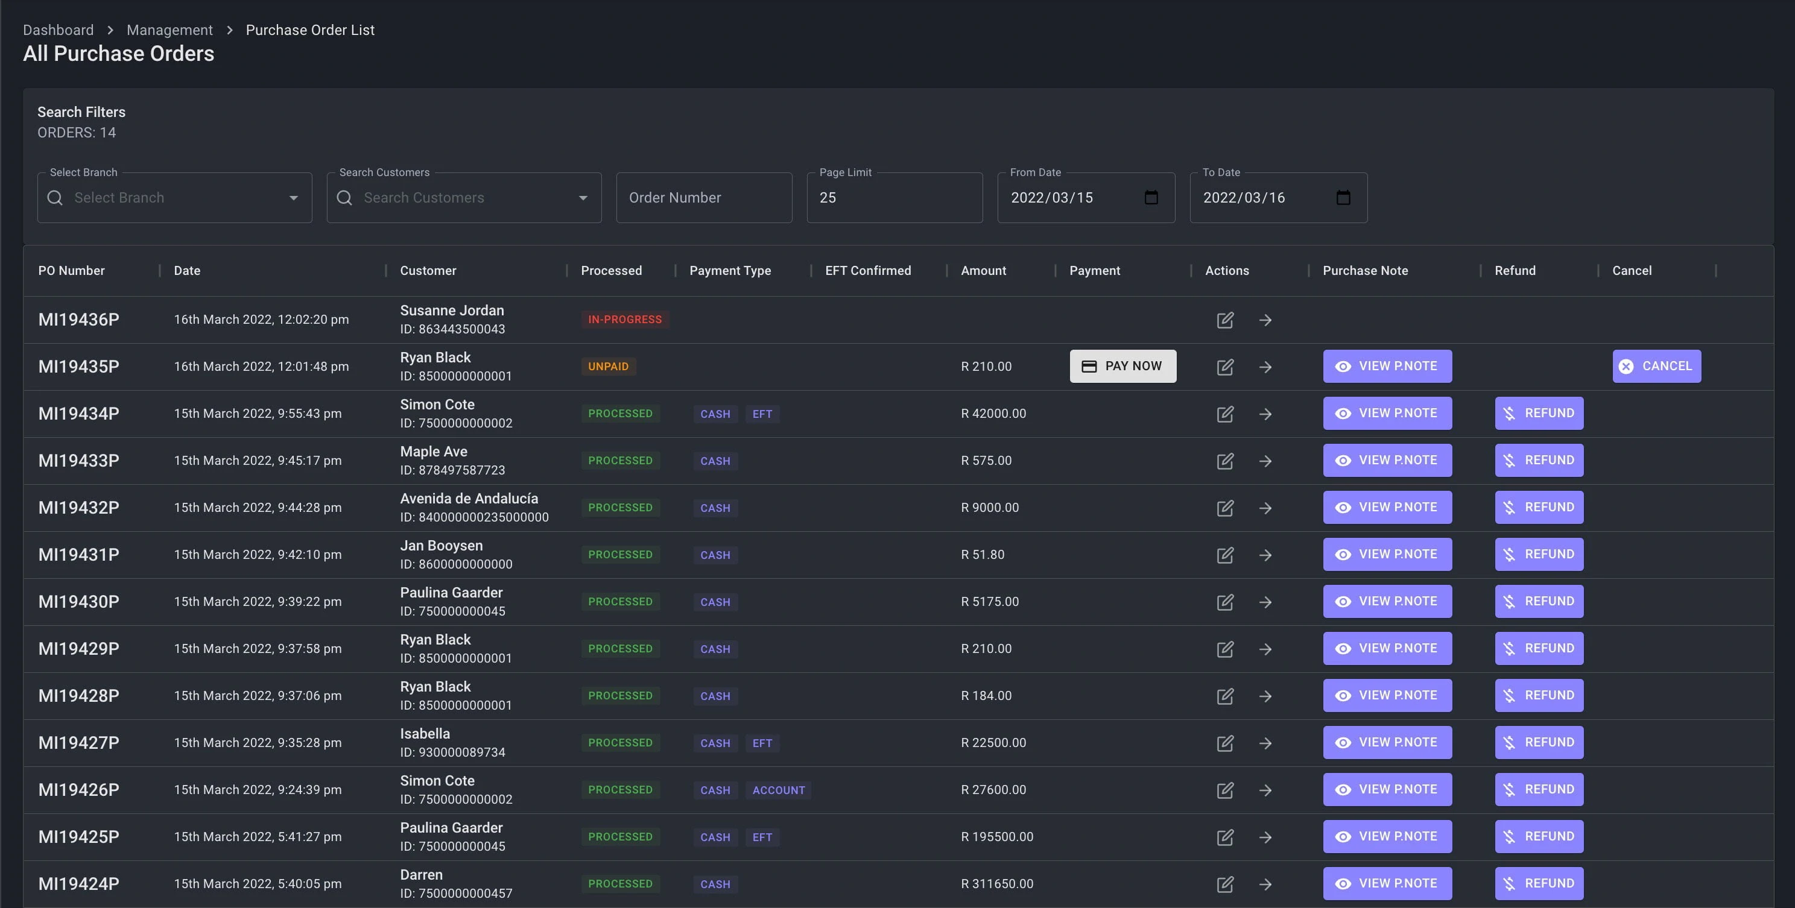This screenshot has width=1795, height=908.
Task: Cancel order MI19435P
Action: (x=1656, y=366)
